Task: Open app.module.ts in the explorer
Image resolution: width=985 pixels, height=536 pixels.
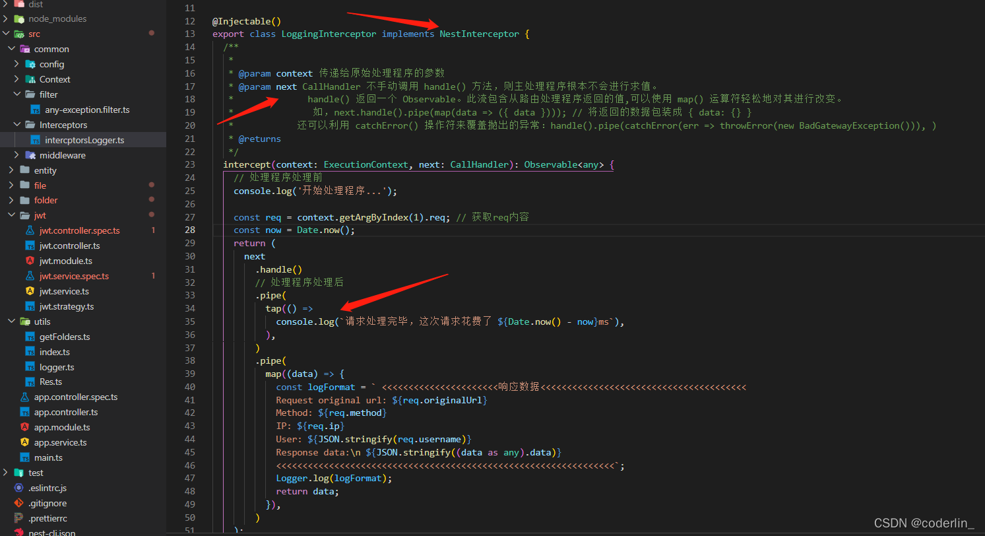Action: tap(62, 427)
